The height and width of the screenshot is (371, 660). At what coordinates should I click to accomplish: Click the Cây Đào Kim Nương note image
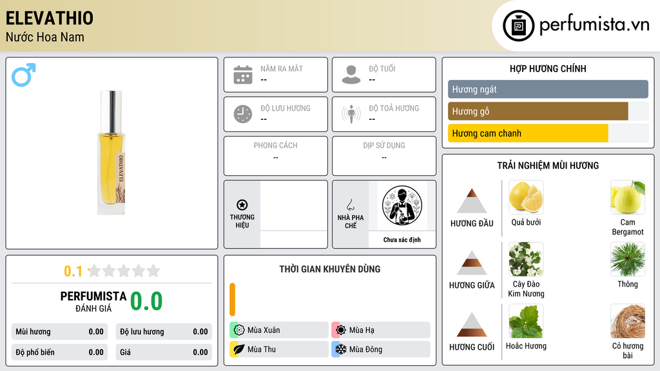click(x=526, y=259)
